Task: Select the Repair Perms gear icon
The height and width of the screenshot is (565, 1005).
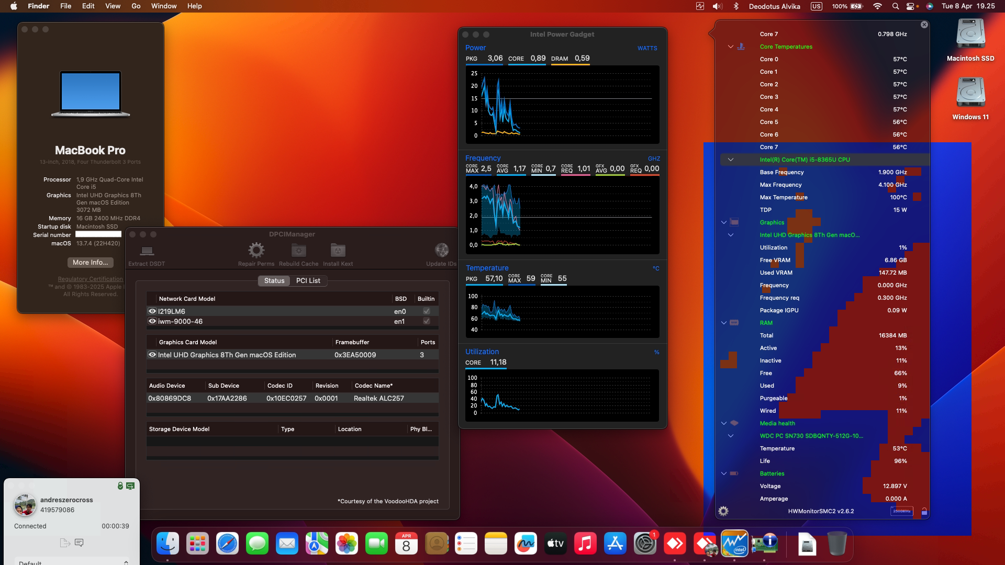Action: pyautogui.click(x=256, y=250)
